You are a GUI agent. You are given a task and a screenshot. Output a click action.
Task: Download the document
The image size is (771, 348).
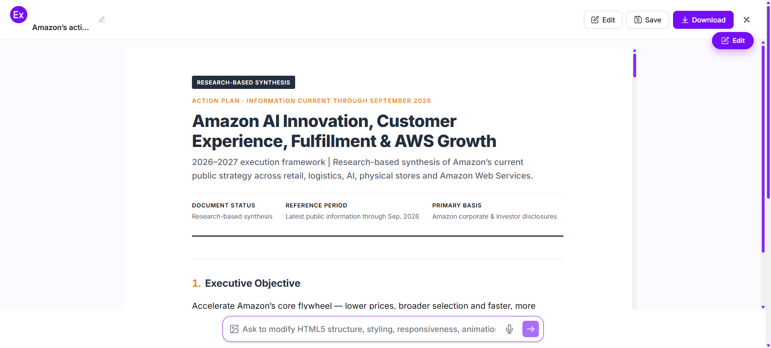pos(703,20)
